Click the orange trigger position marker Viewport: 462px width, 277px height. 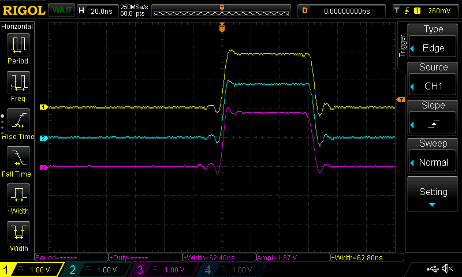point(222,28)
